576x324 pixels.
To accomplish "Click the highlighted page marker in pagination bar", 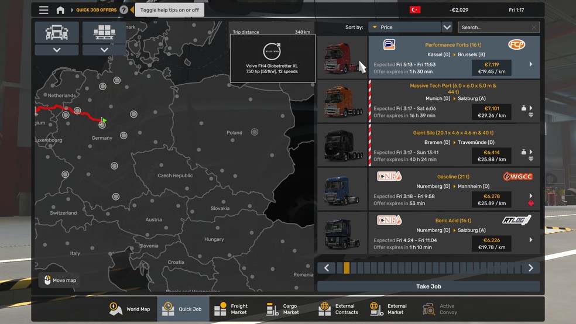I will (x=347, y=268).
